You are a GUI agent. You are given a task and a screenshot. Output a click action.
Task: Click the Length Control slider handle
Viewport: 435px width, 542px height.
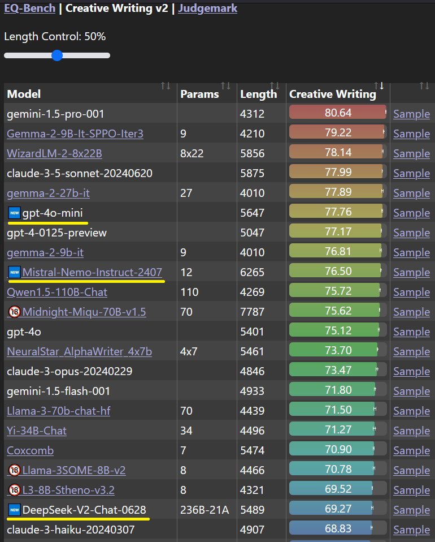click(x=57, y=55)
